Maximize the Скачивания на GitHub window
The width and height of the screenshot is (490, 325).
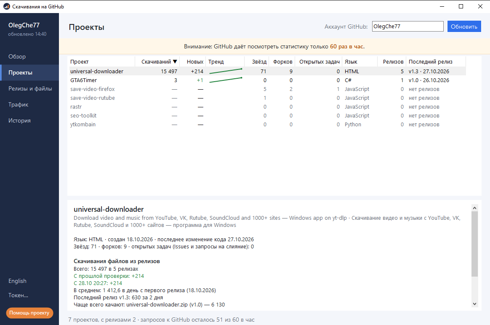pos(461,6)
